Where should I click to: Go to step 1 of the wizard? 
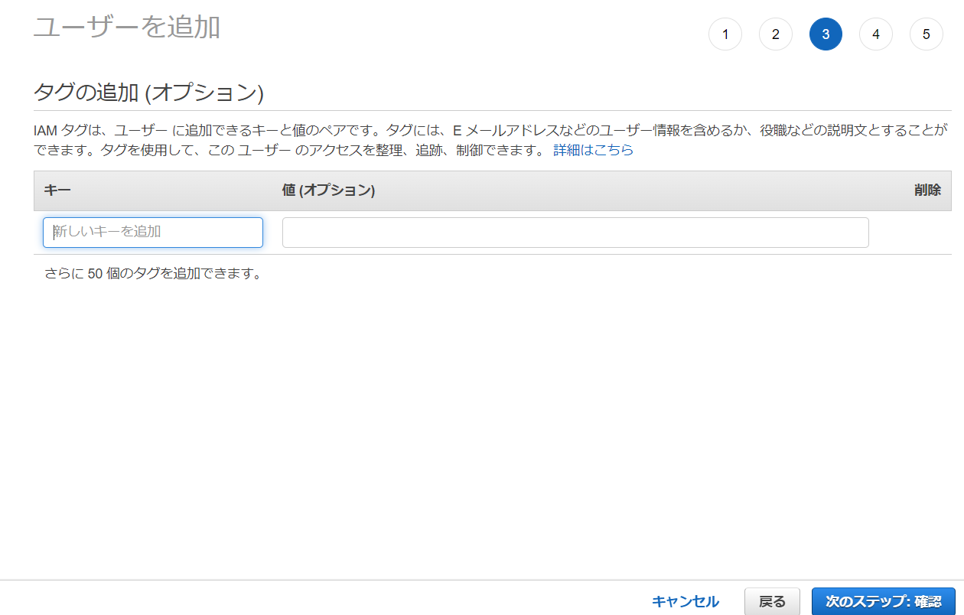click(725, 34)
